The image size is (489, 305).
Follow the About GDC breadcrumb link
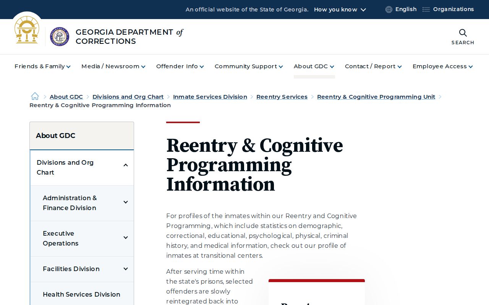(x=66, y=97)
